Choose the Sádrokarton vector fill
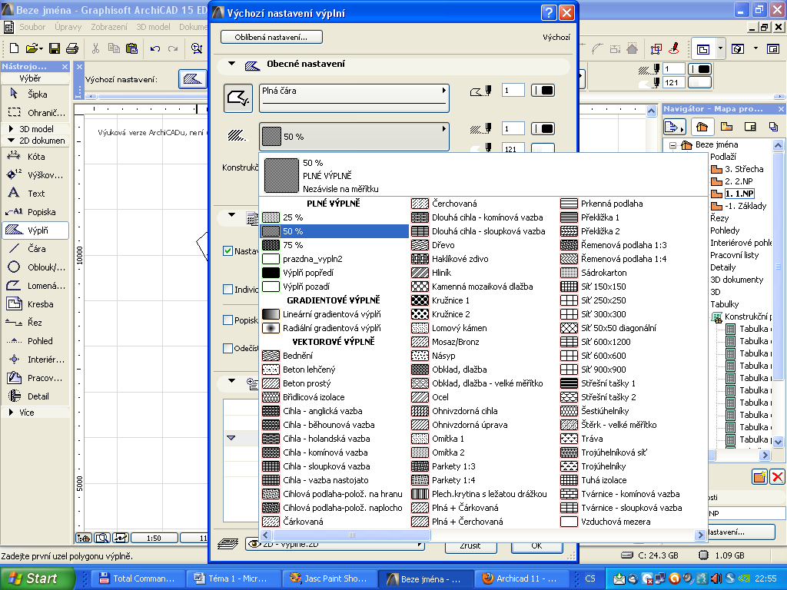Image resolution: width=787 pixels, height=590 pixels. pyautogui.click(x=633, y=273)
